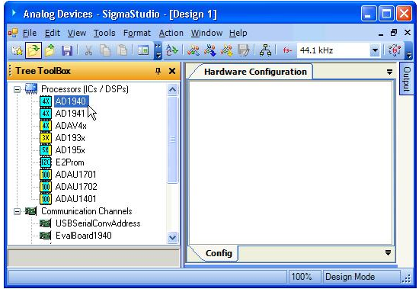
Task: Click the A-C arrow icon in the toolbar
Action: pyautogui.click(x=172, y=50)
